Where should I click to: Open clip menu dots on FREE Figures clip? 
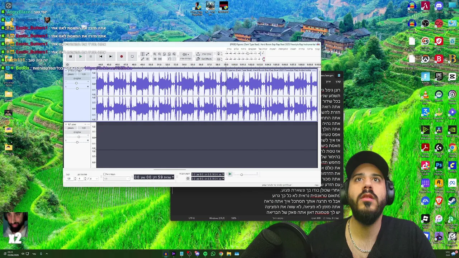pos(314,70)
